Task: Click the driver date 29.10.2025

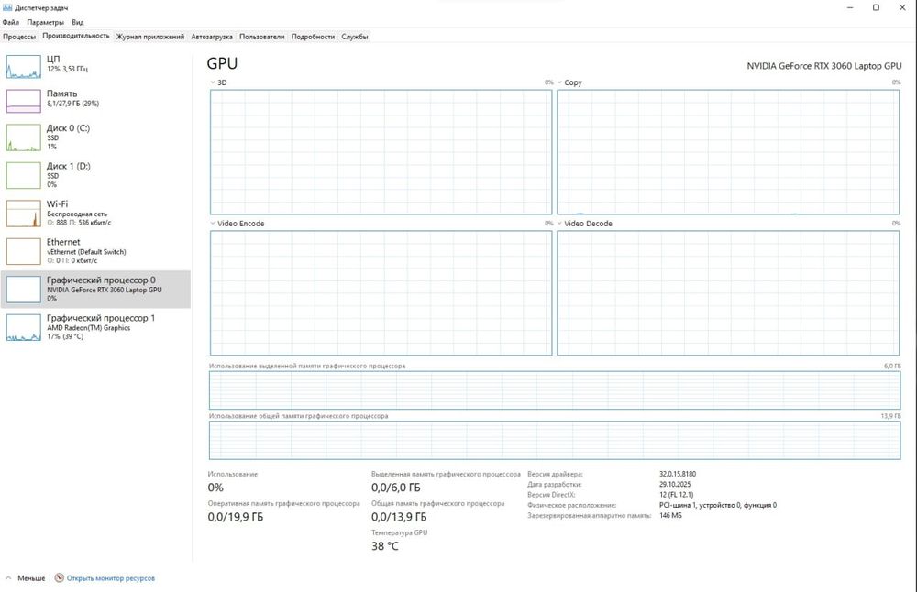Action: (675, 485)
